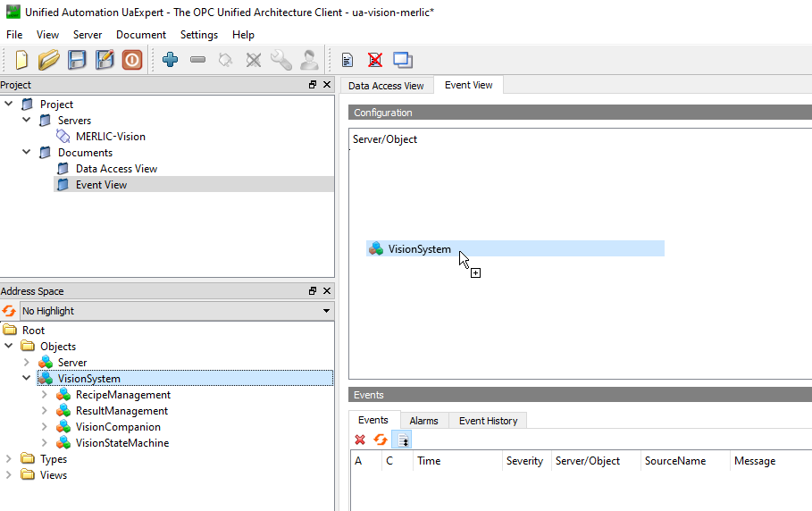Click the red power button toolbar icon

[132, 60]
